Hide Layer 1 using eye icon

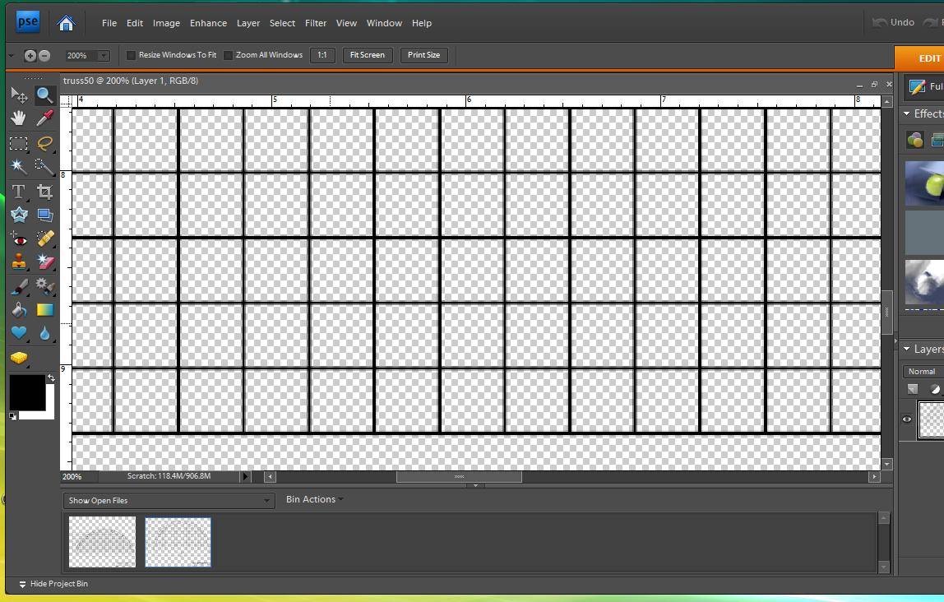coord(907,419)
